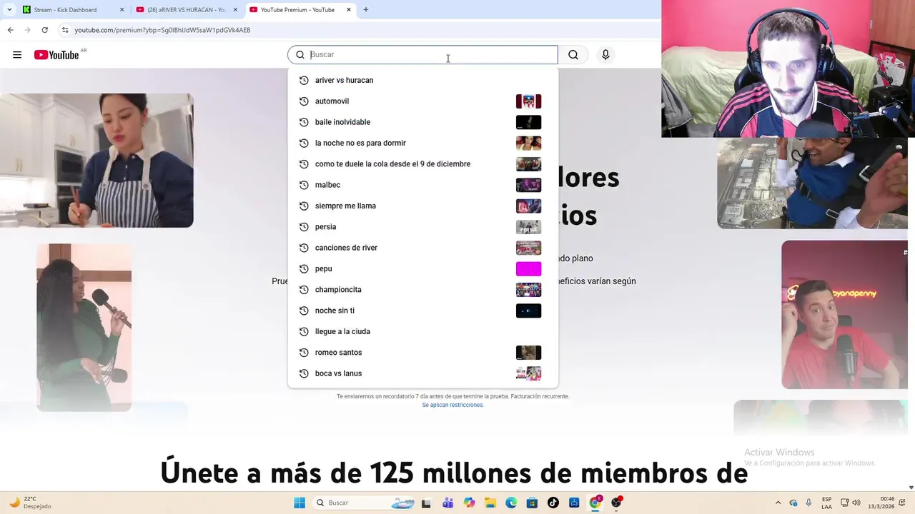915x514 pixels.
Task: Select suggestion "siempre me llama"
Action: pos(422,206)
